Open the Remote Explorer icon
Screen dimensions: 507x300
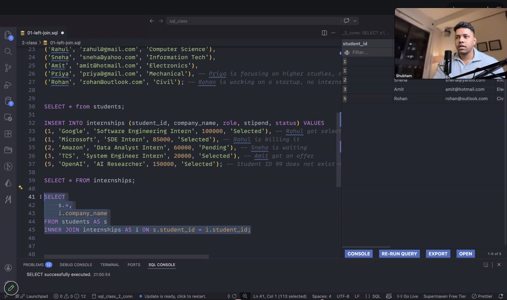tap(8, 117)
